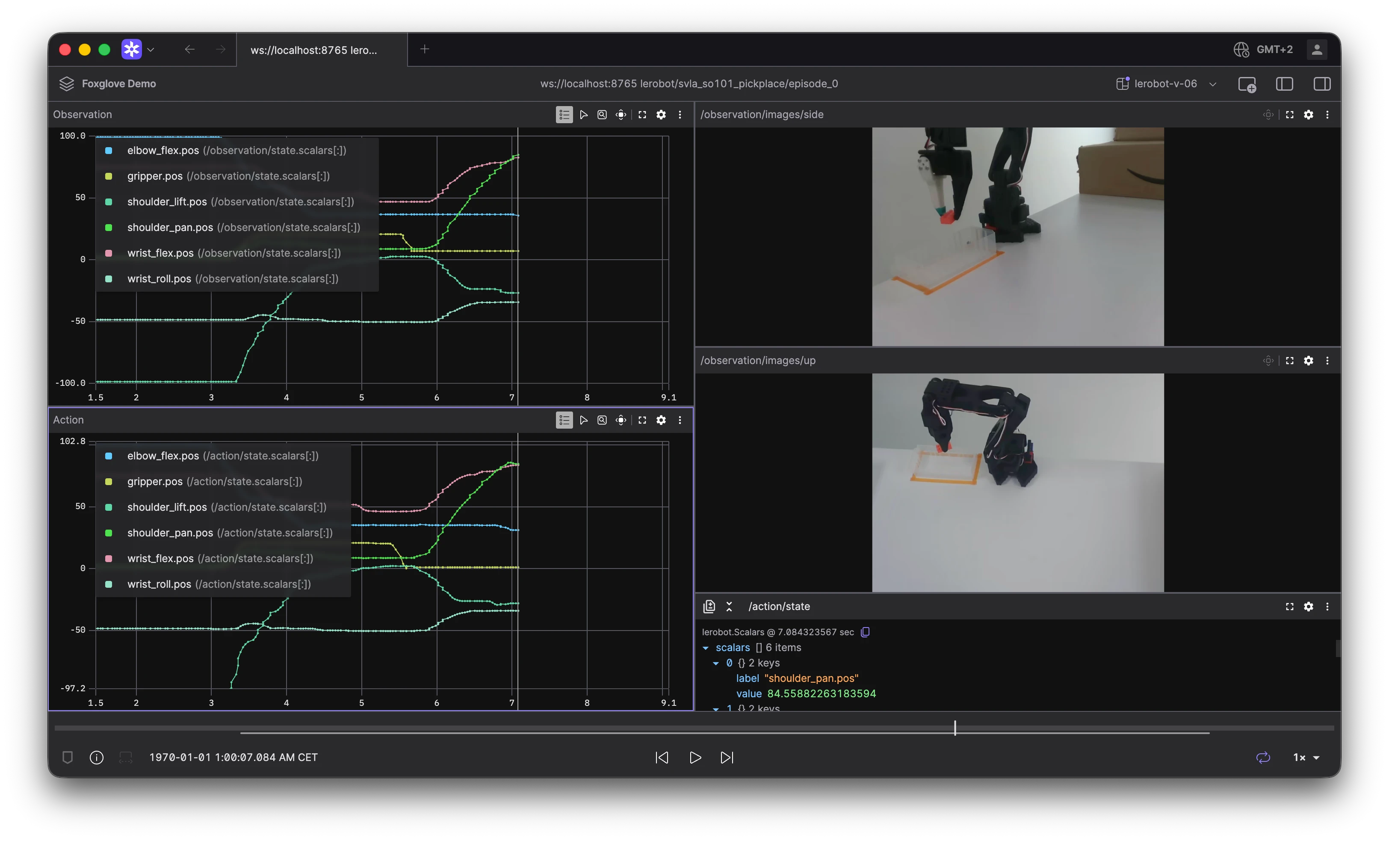
Task: Click the cursor pointer tool in Observation panel
Action: click(583, 115)
